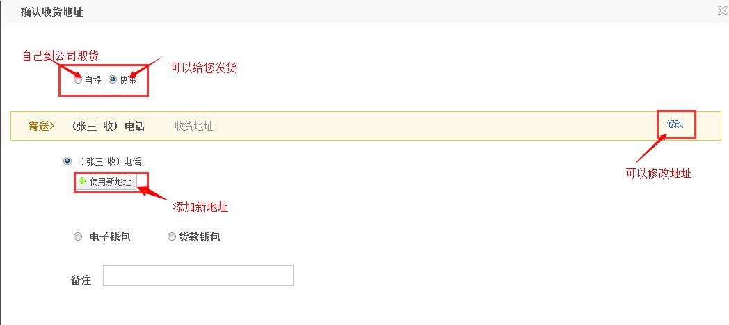
Task: Click the 电子钱包 text label
Action: pos(109,237)
